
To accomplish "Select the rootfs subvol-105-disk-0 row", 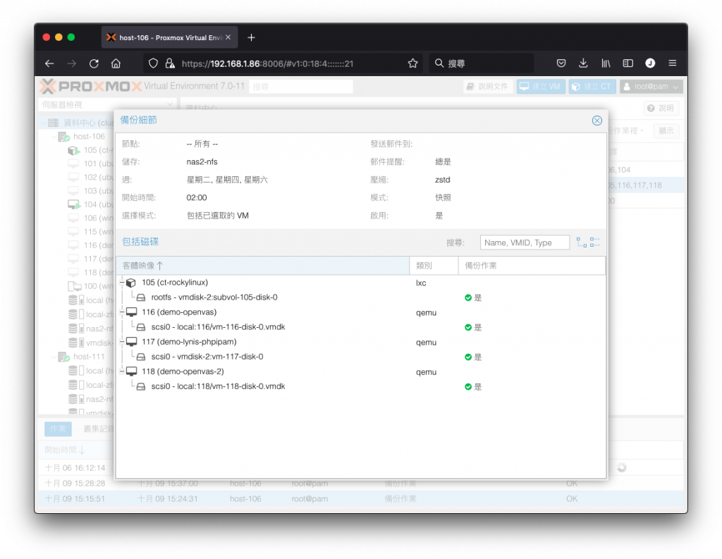I will 360,297.
